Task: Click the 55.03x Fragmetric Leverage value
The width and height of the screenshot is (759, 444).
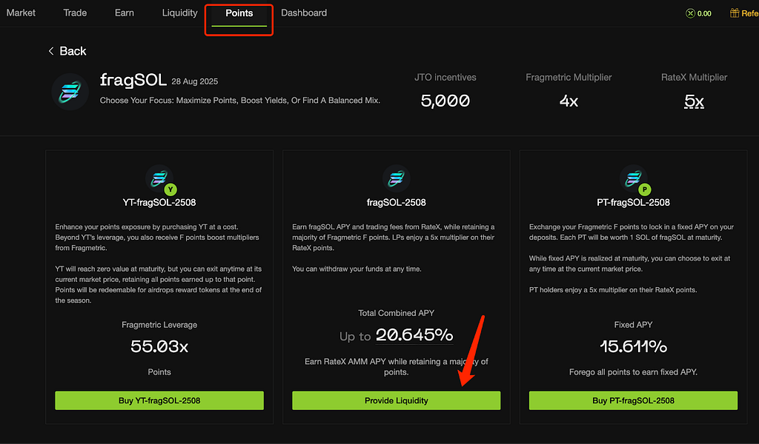Action: click(159, 346)
